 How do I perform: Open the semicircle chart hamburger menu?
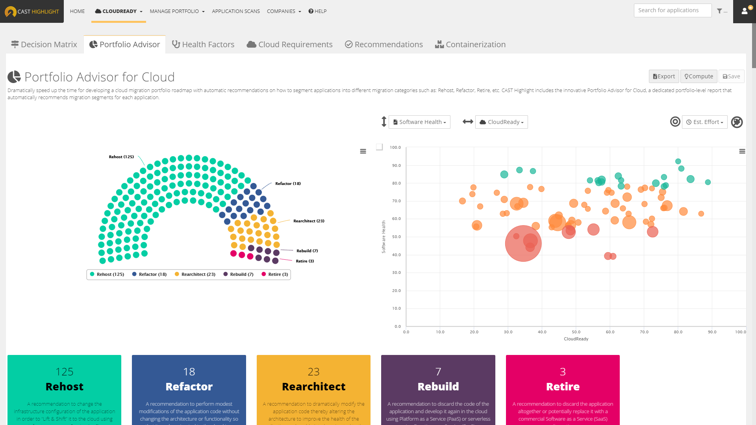[363, 152]
